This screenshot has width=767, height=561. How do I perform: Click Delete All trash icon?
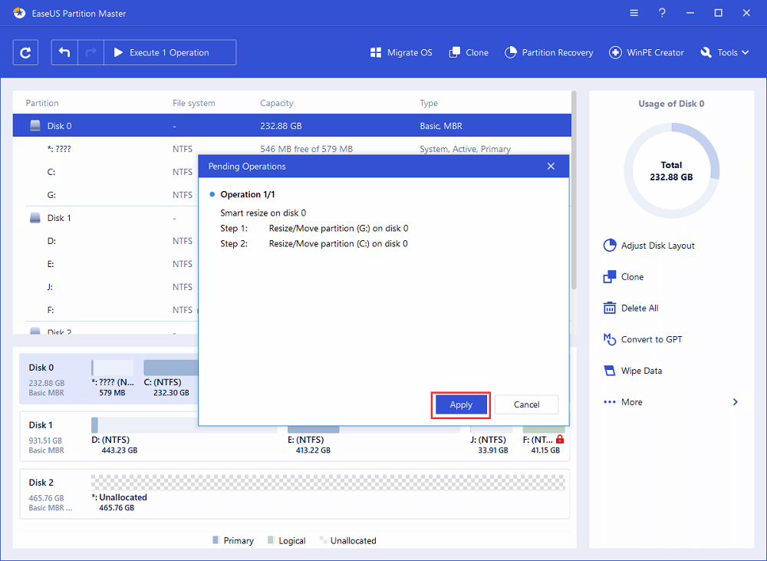[610, 308]
